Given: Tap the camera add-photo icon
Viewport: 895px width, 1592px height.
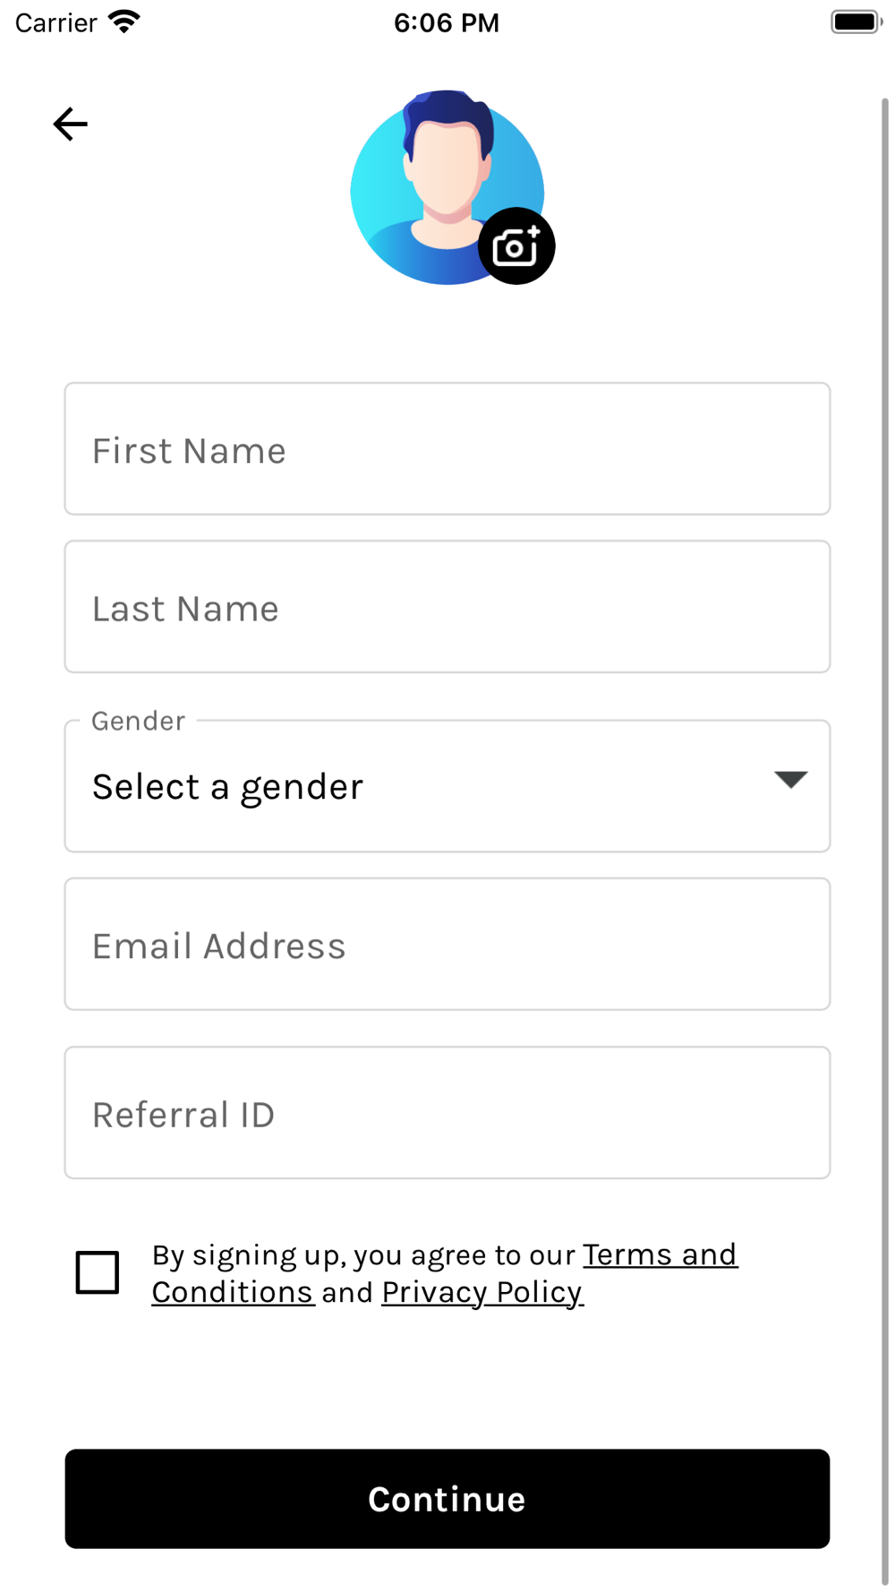Looking at the screenshot, I should click(516, 246).
